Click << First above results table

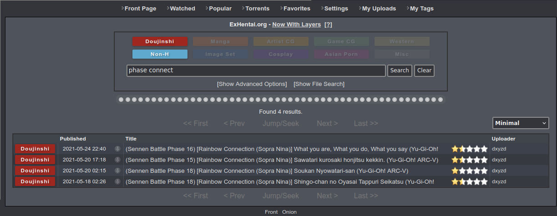point(196,123)
